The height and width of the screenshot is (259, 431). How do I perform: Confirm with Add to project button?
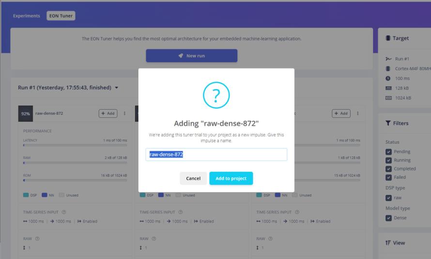click(x=231, y=178)
